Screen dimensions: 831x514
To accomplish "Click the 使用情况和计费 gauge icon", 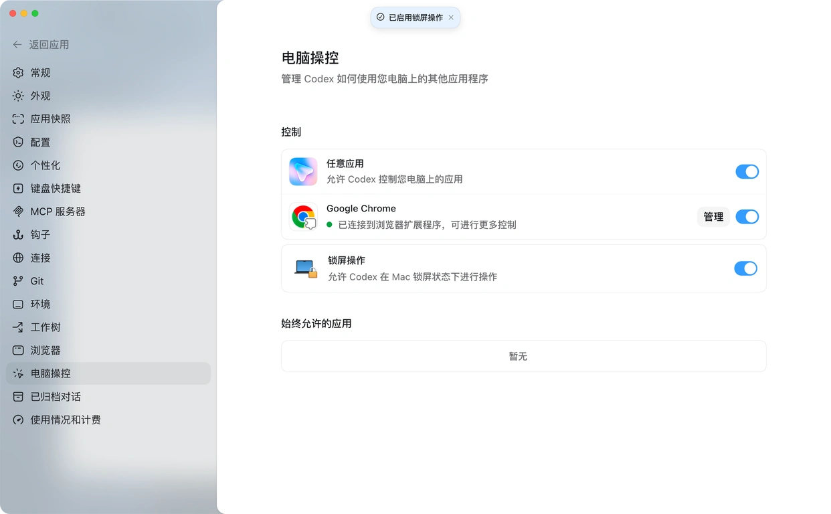I will (x=18, y=420).
